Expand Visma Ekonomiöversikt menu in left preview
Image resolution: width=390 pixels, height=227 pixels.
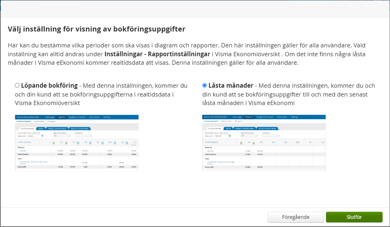coord(29,117)
